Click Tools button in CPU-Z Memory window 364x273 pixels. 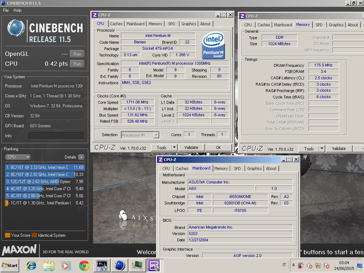point(309,149)
